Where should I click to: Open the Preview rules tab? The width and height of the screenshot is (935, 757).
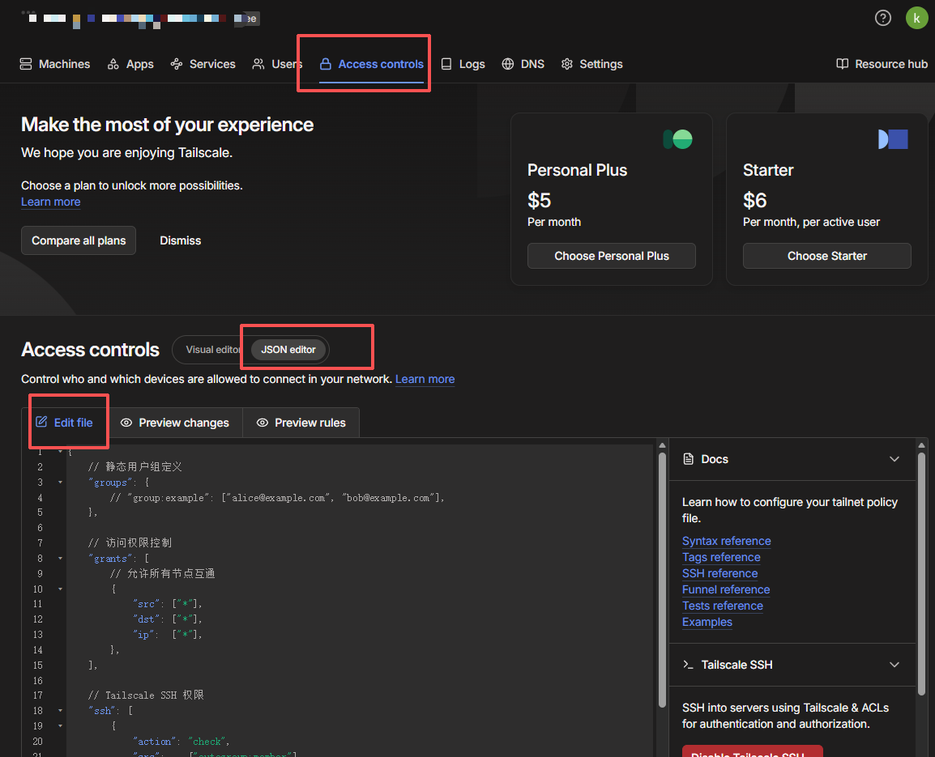301,423
